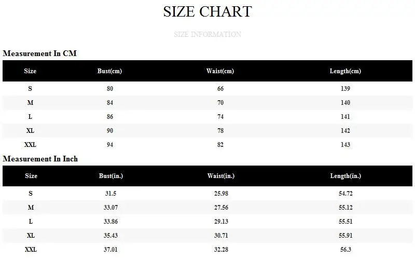Click the Measurement In CM heading
The image size is (415, 259).
[x=40, y=53]
